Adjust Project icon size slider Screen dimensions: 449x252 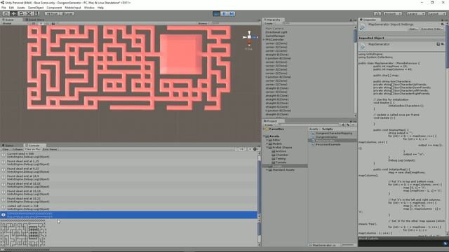[348, 245]
